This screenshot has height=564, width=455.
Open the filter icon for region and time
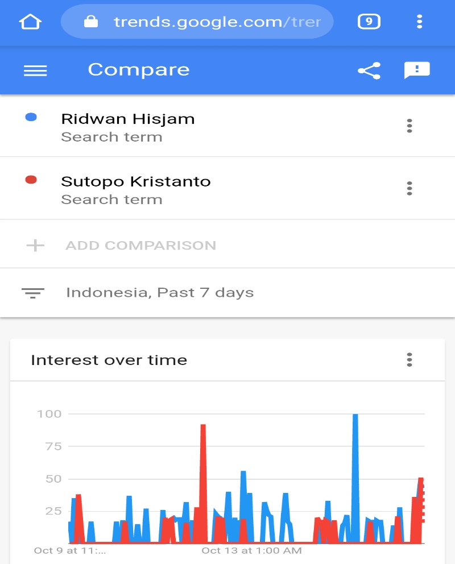(32, 293)
